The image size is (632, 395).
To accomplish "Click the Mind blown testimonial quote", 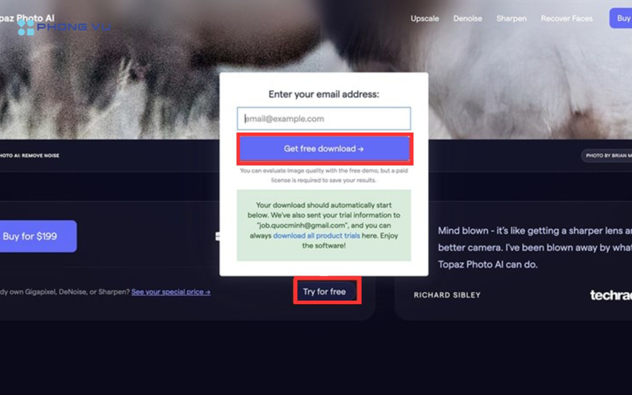I will 535,248.
